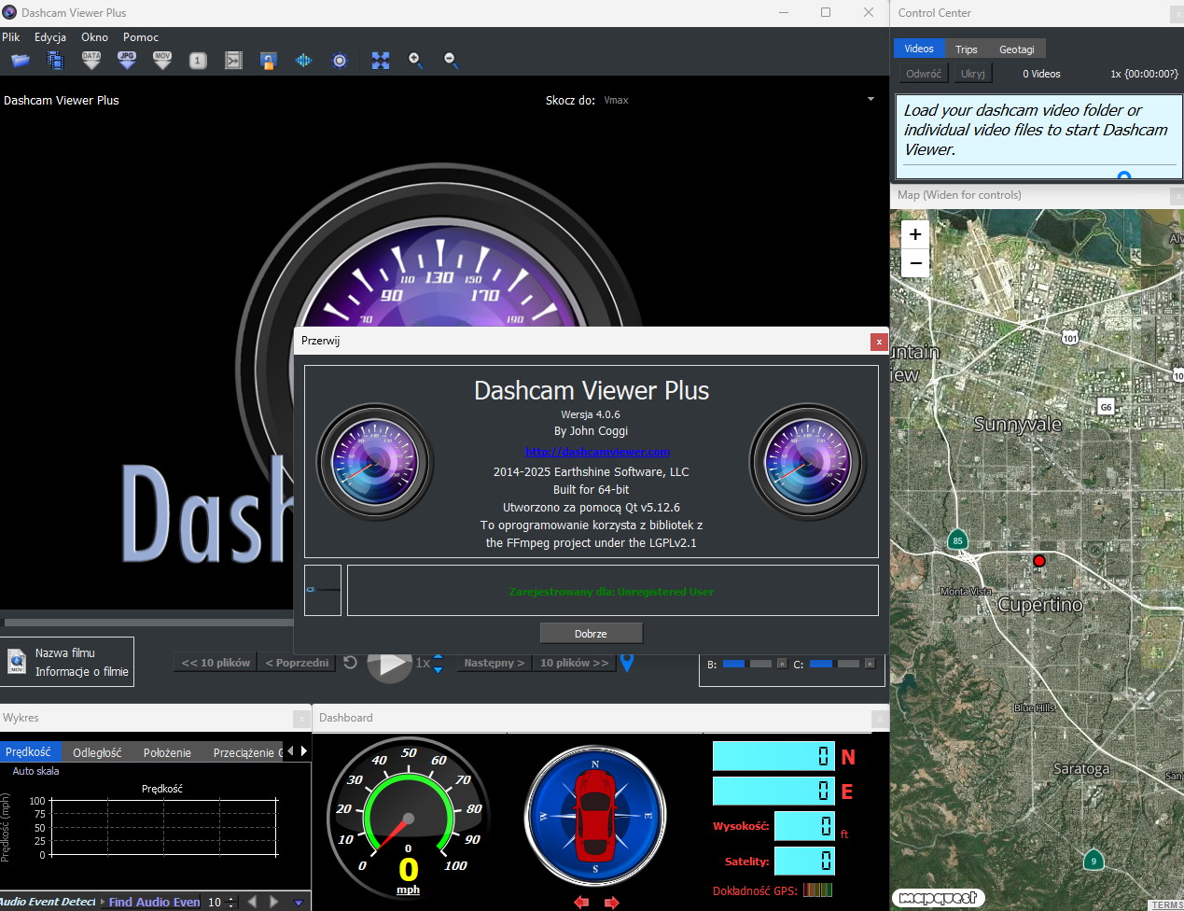
Task: Click the brightness B slider
Action: [x=747, y=664]
